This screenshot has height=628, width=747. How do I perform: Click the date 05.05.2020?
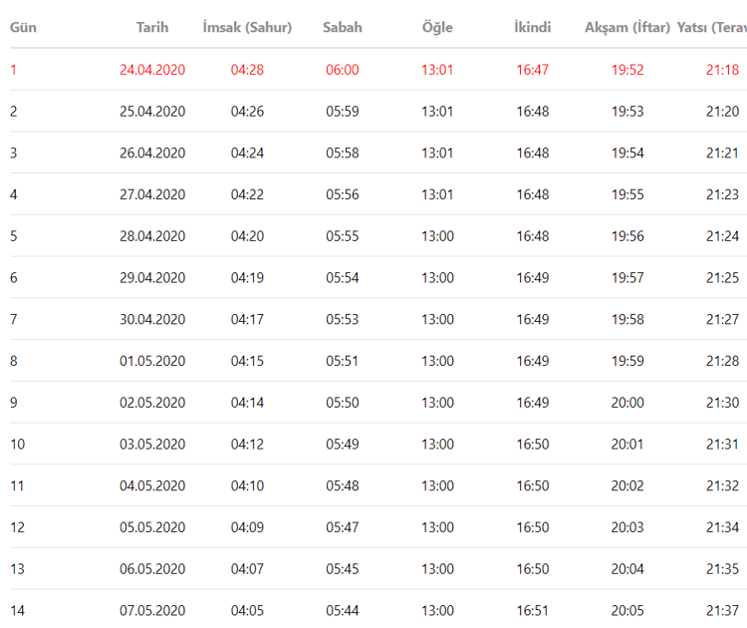pos(152,527)
